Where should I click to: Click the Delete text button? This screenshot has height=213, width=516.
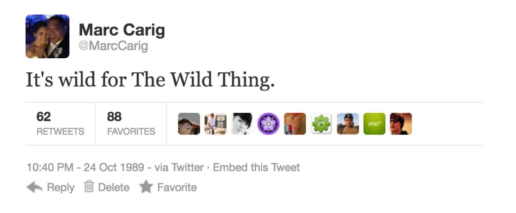(x=114, y=187)
